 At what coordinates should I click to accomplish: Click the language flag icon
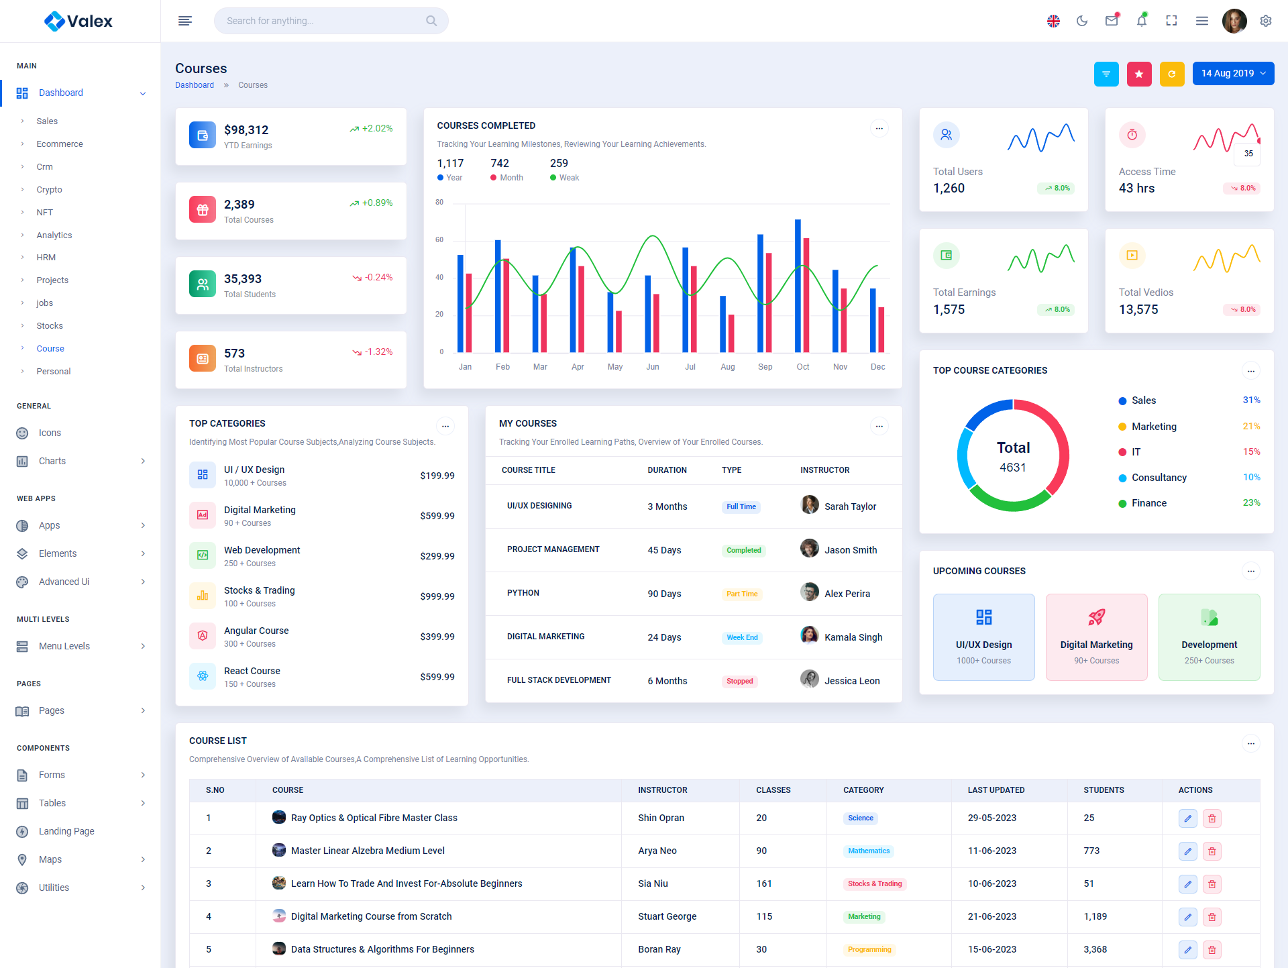pos(1053,21)
